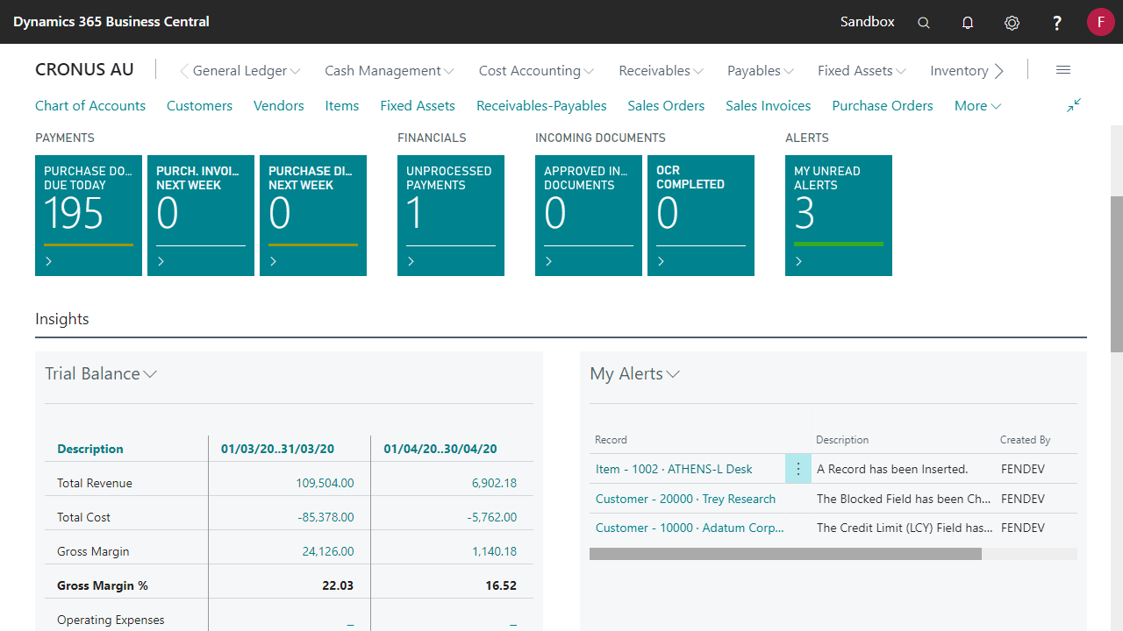This screenshot has height=631, width=1123.
Task: Click Total Cost value -85,378.00
Action: click(325, 517)
